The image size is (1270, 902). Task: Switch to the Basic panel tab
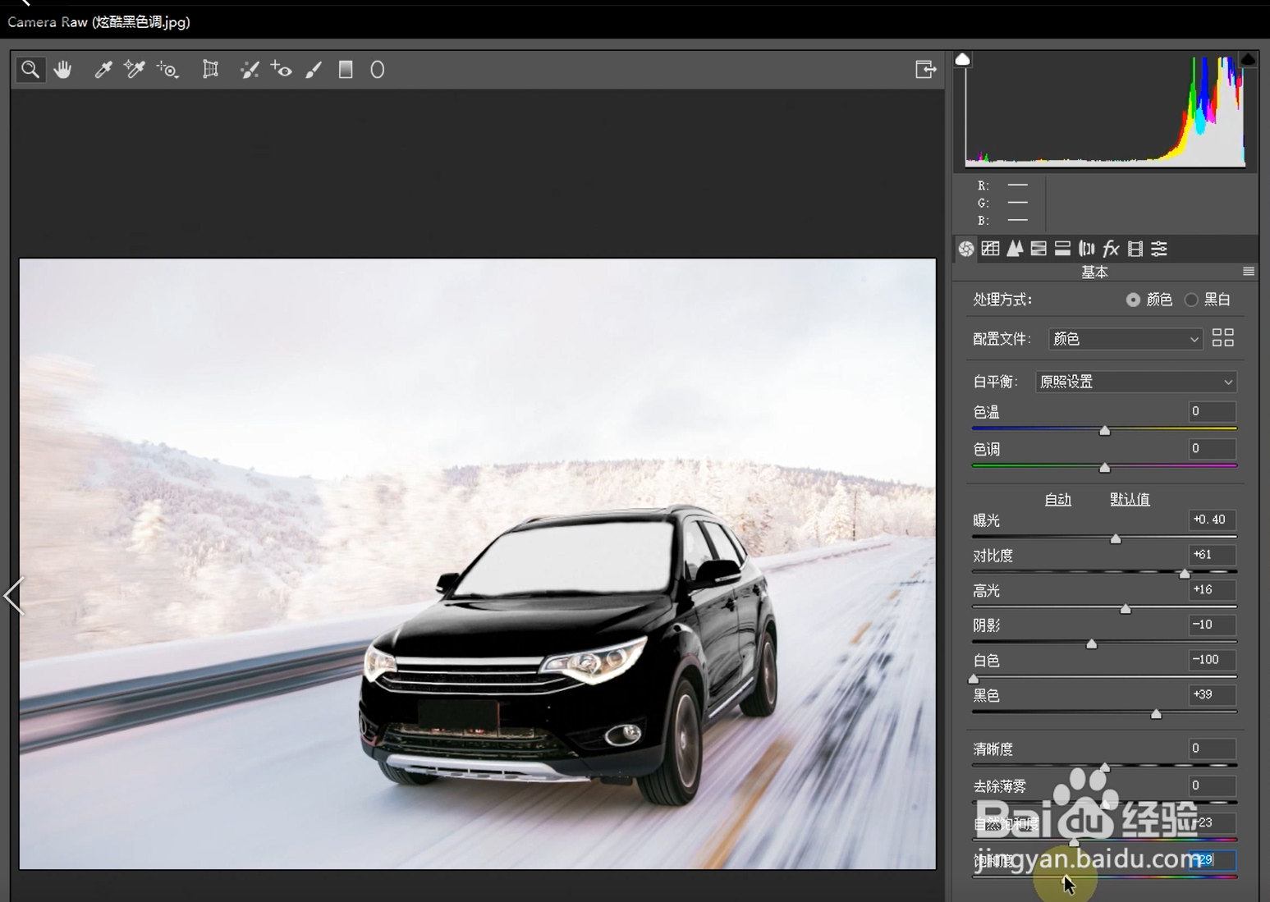(x=966, y=249)
